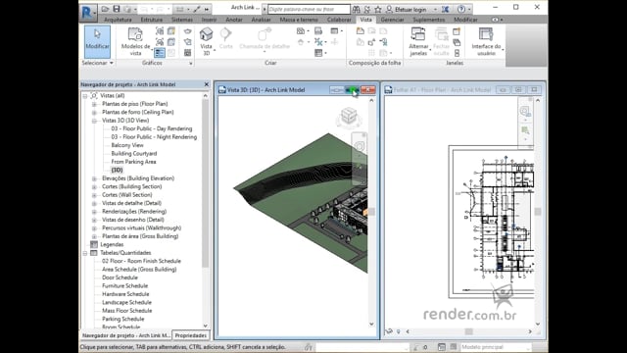
Task: Select the {3D} view in project browser
Action: (118, 170)
